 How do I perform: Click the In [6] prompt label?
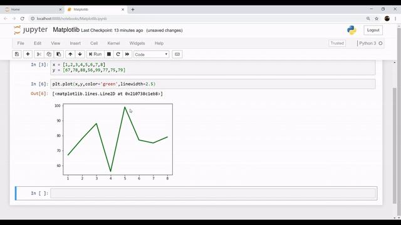[39, 84]
